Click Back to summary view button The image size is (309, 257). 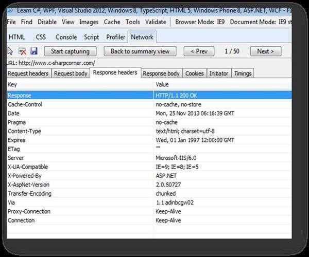[x=140, y=51]
